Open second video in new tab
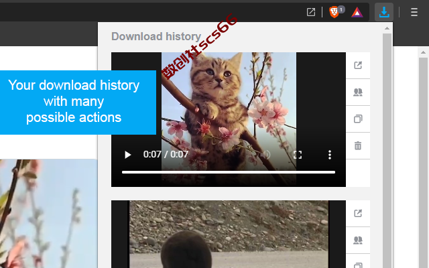429x268 pixels. coord(358,213)
